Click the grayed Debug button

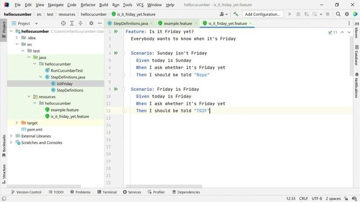298,14
